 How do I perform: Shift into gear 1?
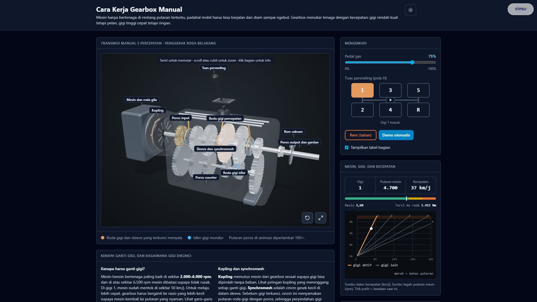[362, 90]
